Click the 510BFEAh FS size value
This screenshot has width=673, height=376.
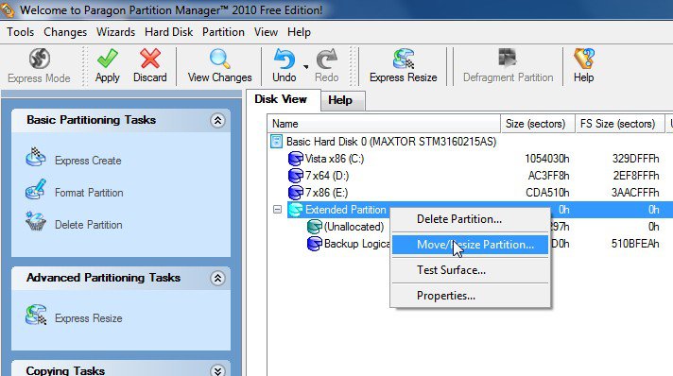[x=635, y=244]
